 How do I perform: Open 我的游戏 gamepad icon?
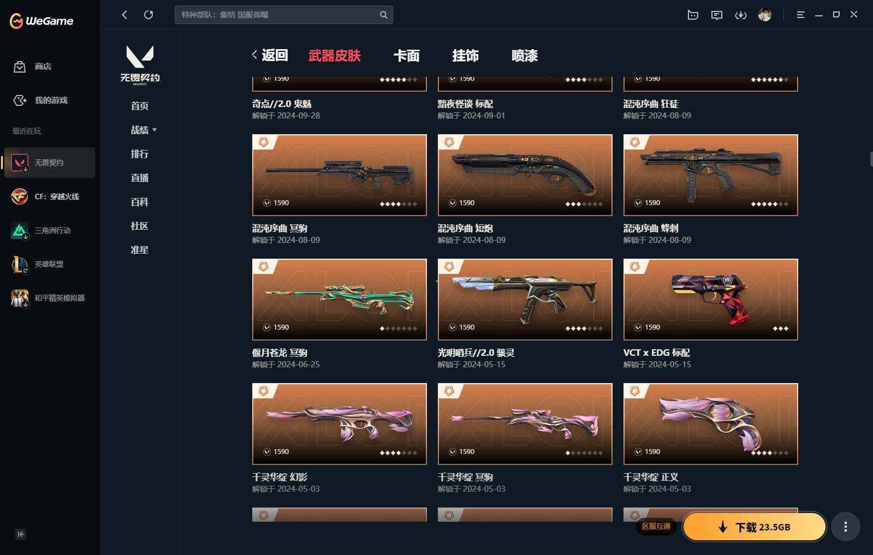(x=20, y=100)
